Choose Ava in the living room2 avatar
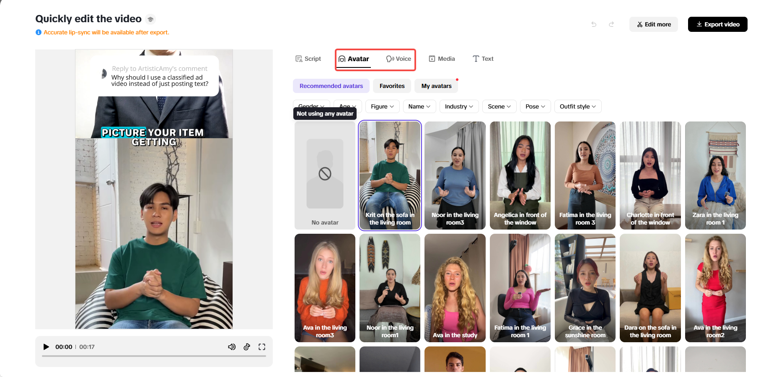 coord(715,288)
